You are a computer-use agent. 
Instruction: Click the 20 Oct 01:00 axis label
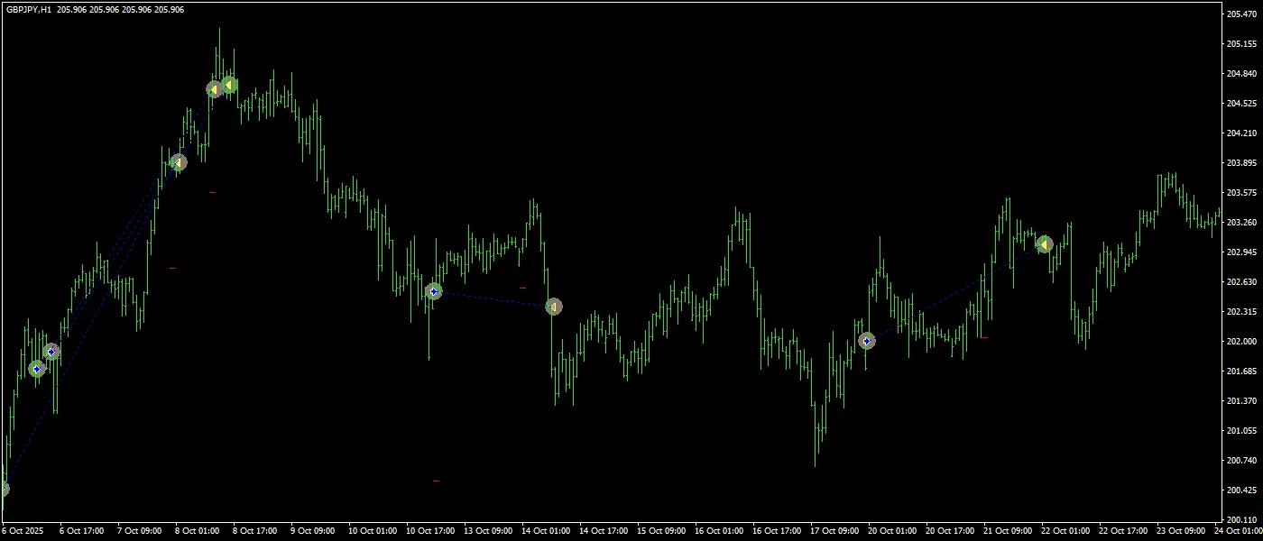[891, 531]
